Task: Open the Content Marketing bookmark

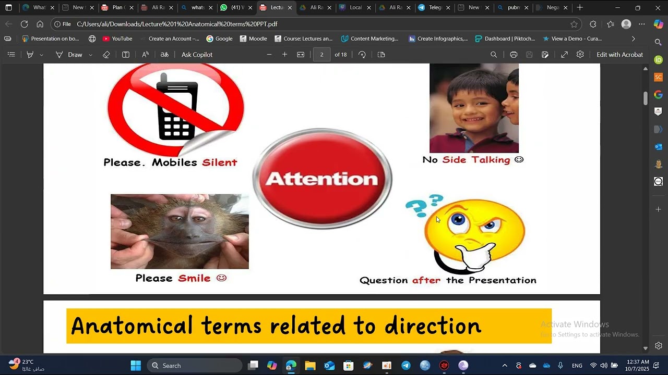Action: [x=369, y=39]
